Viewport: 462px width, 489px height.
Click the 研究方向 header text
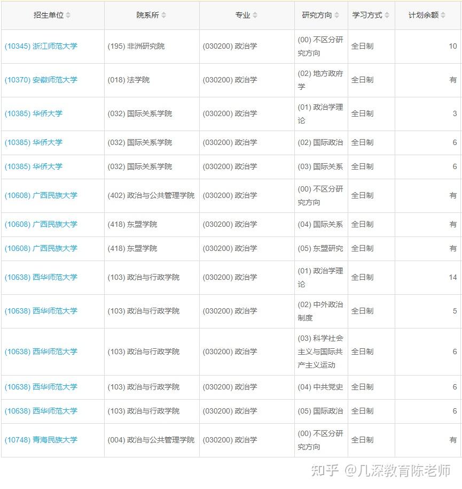(317, 15)
